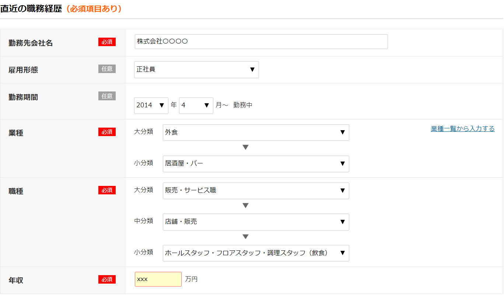Viewport: 504px width, 298px height.
Task: Click the 直近の職務経歴 section heading
Action: 31,9
